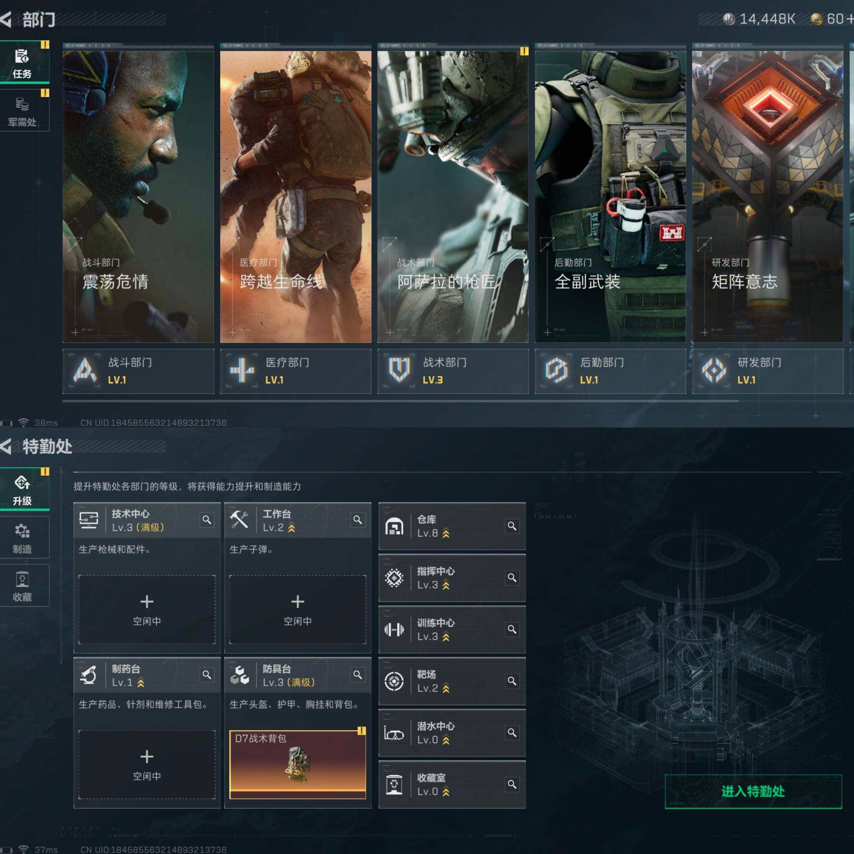
Task: Click the 医疗部门 cross icon
Action: tap(242, 370)
